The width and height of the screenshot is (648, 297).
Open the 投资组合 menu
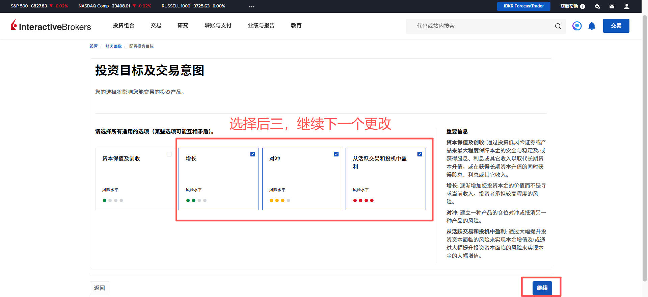coord(123,25)
